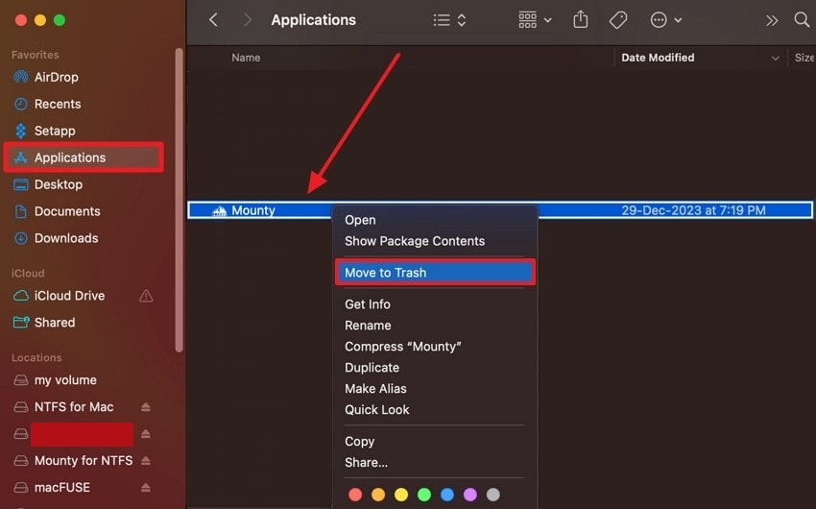816x509 pixels.
Task: Go forward with the right chevron button
Action: pyautogui.click(x=248, y=20)
